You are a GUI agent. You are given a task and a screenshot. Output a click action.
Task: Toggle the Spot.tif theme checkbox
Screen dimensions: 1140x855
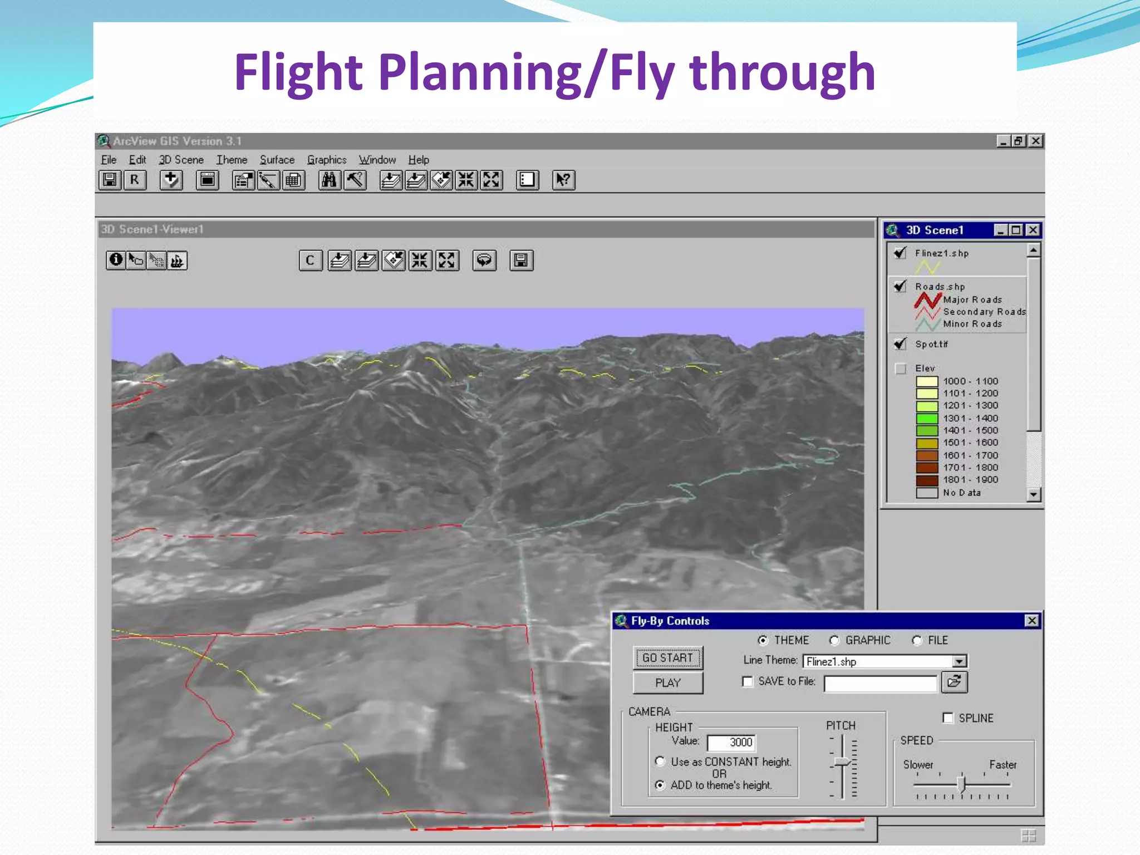(900, 344)
